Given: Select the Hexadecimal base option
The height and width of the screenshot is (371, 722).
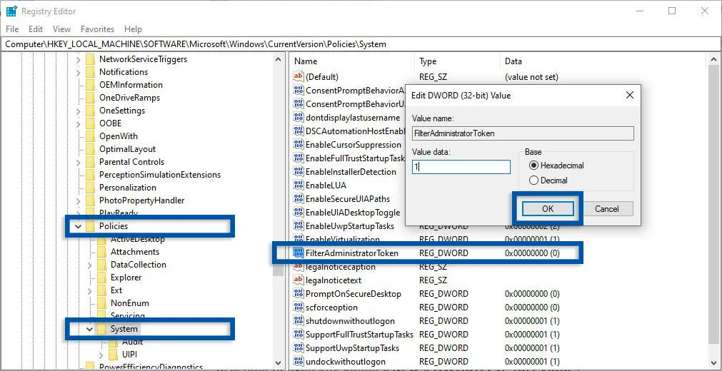Looking at the screenshot, I should tap(557, 166).
